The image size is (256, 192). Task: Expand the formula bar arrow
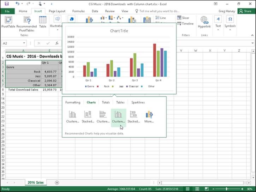tap(252, 43)
